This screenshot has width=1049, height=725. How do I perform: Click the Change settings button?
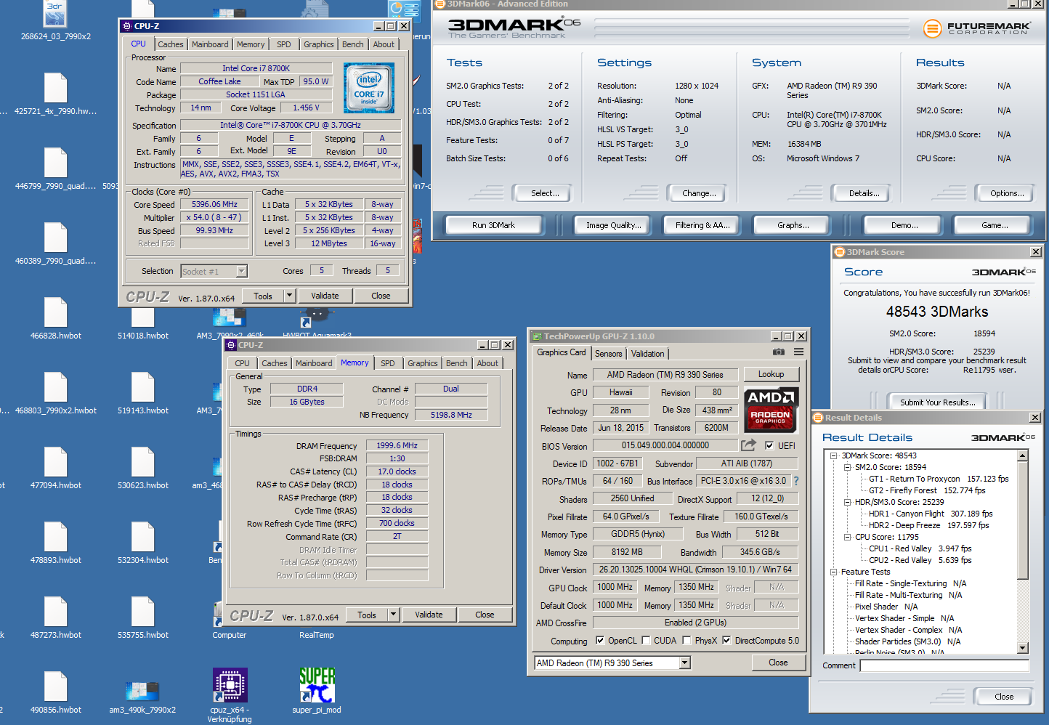699,193
